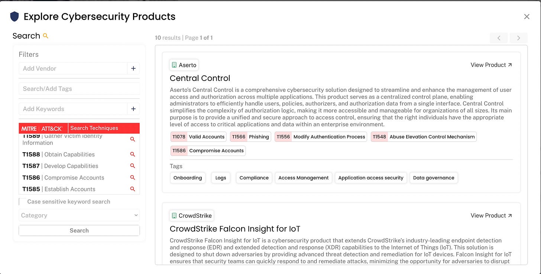
Task: Click the CrowdStrike vendor chip
Action: (191, 216)
